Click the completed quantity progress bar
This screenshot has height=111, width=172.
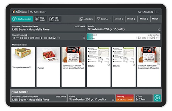pyautogui.click(x=124, y=37)
